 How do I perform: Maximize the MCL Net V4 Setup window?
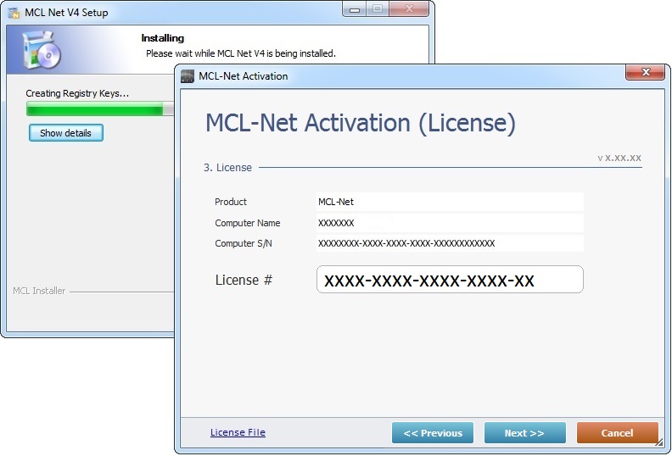point(378,9)
